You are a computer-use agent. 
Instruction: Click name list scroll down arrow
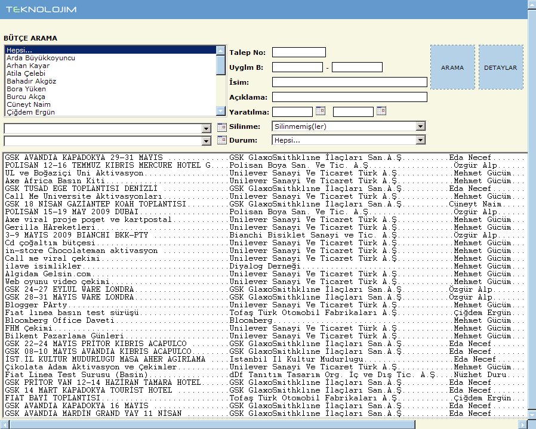pos(221,111)
